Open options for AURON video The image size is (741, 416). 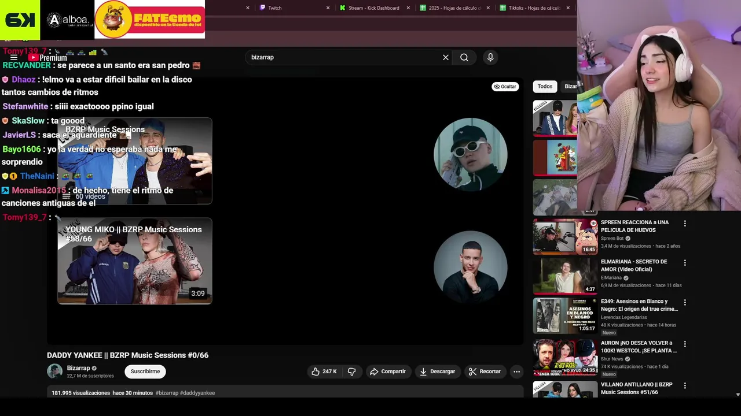(x=685, y=344)
